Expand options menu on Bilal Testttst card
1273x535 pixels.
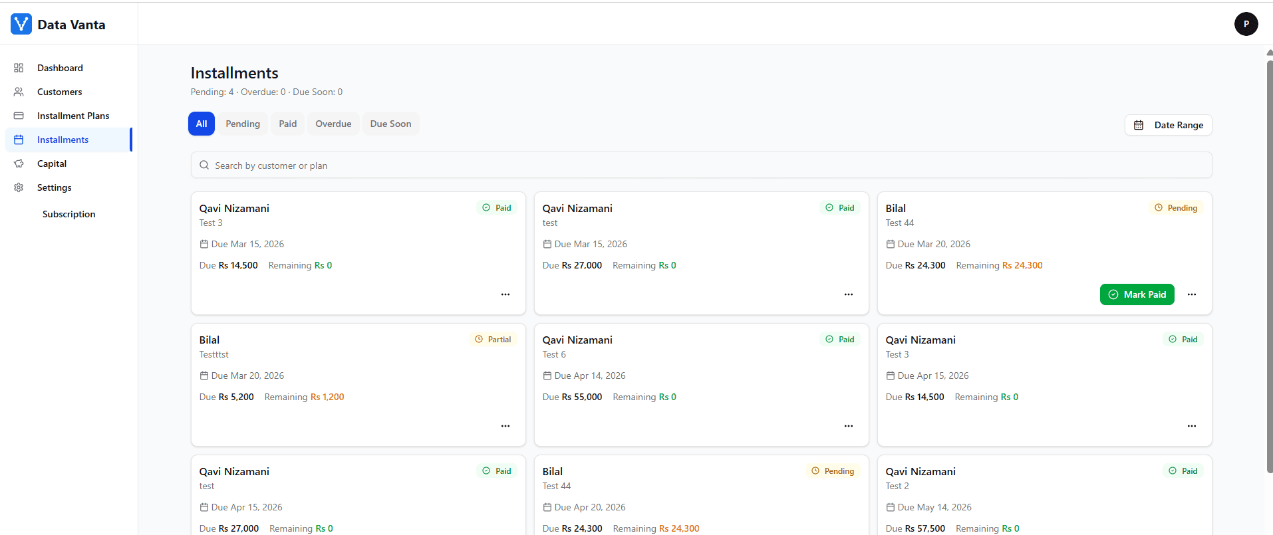(505, 426)
